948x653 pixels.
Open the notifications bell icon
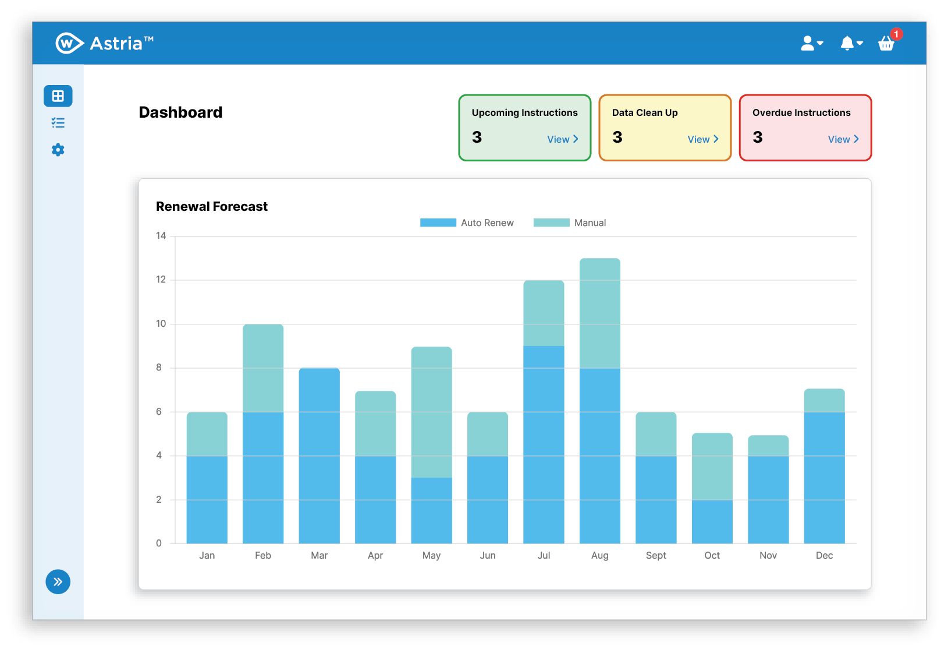coord(851,43)
